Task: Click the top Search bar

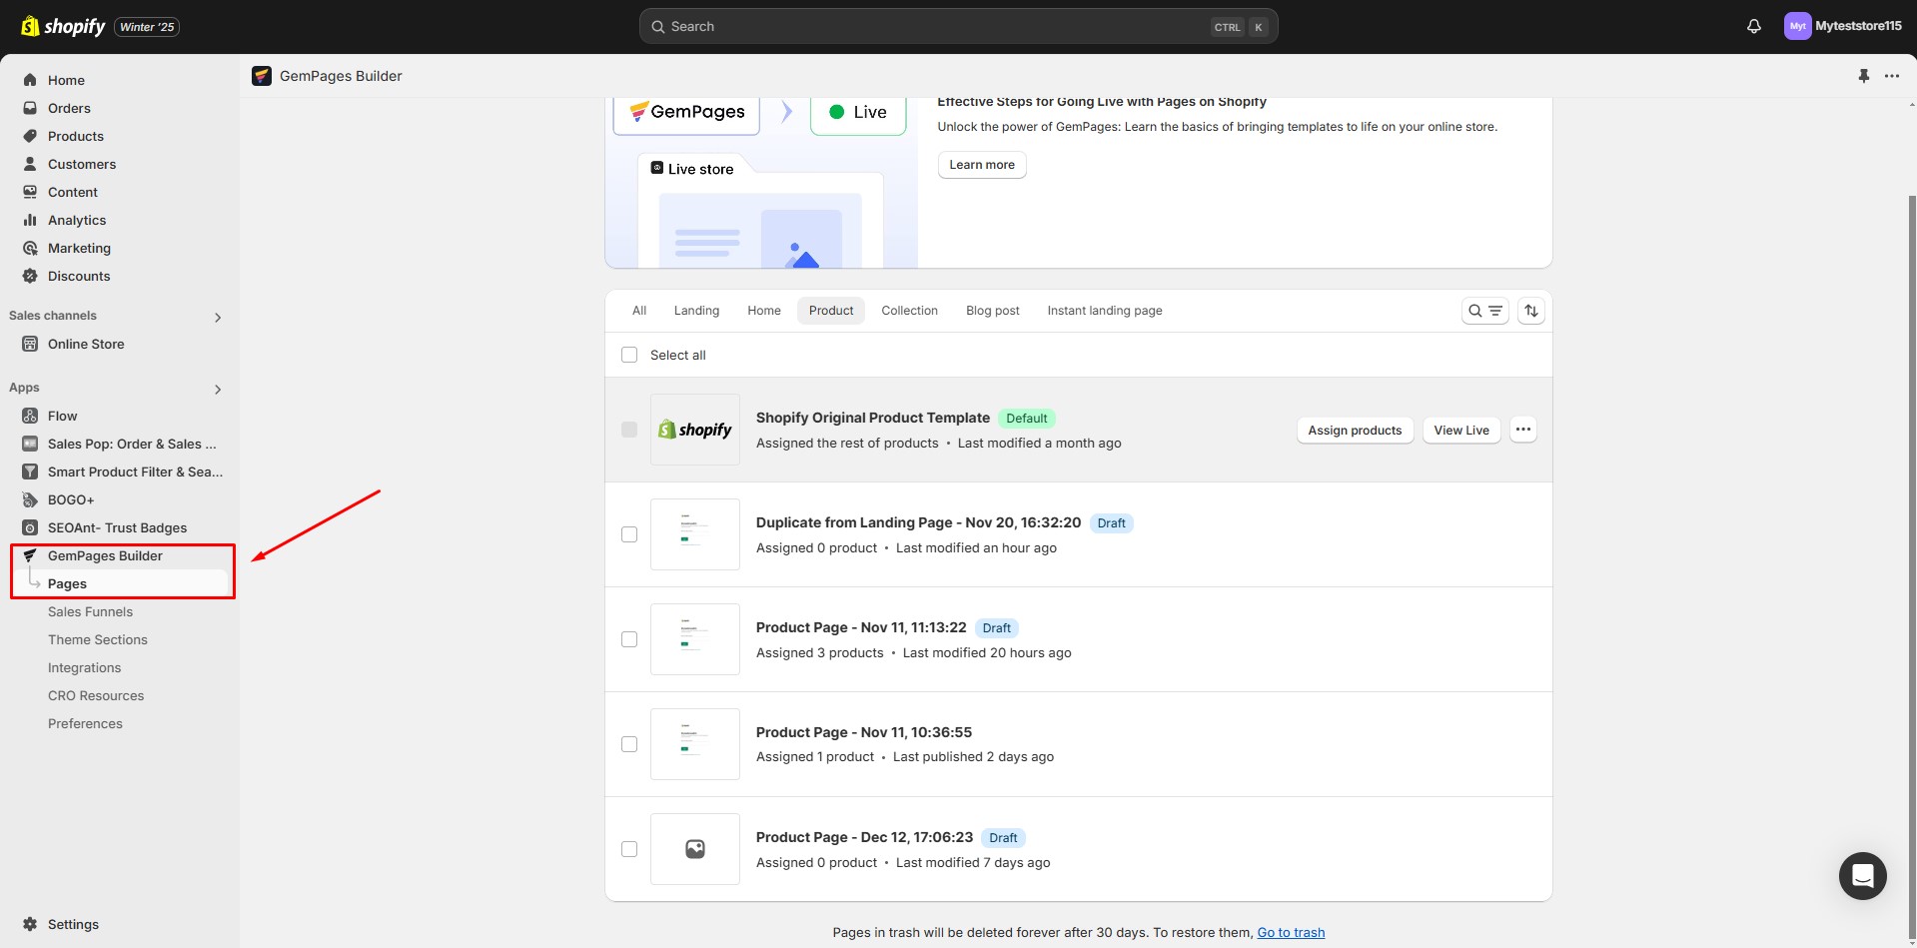Action: tap(957, 26)
